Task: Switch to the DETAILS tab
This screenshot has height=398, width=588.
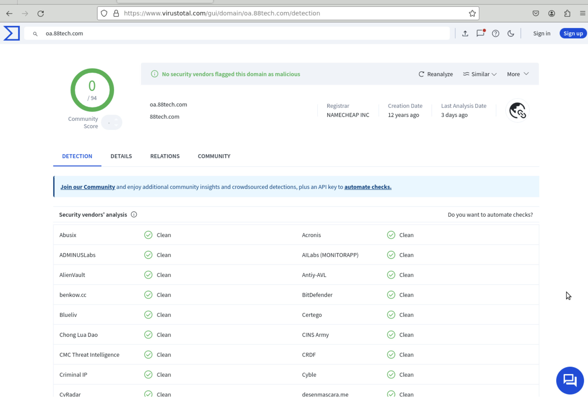Action: click(x=121, y=156)
